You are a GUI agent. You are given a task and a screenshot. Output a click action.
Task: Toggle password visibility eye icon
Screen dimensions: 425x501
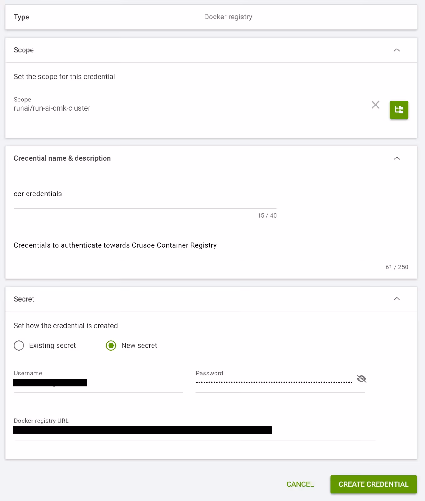click(361, 379)
